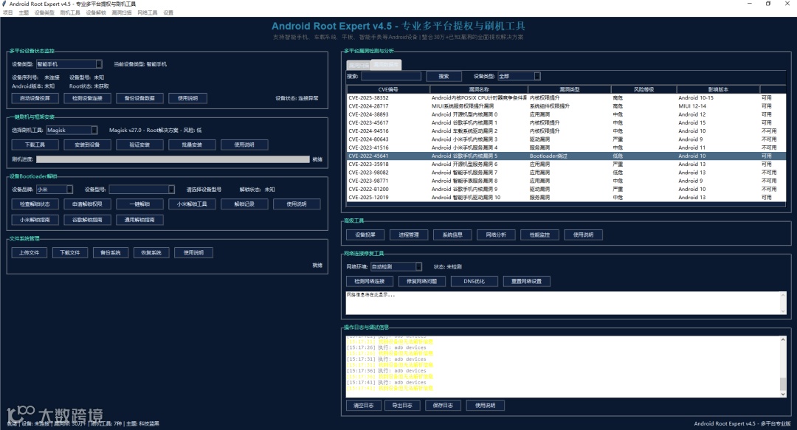Click the 网络分析 button
797x430 pixels.
496,235
